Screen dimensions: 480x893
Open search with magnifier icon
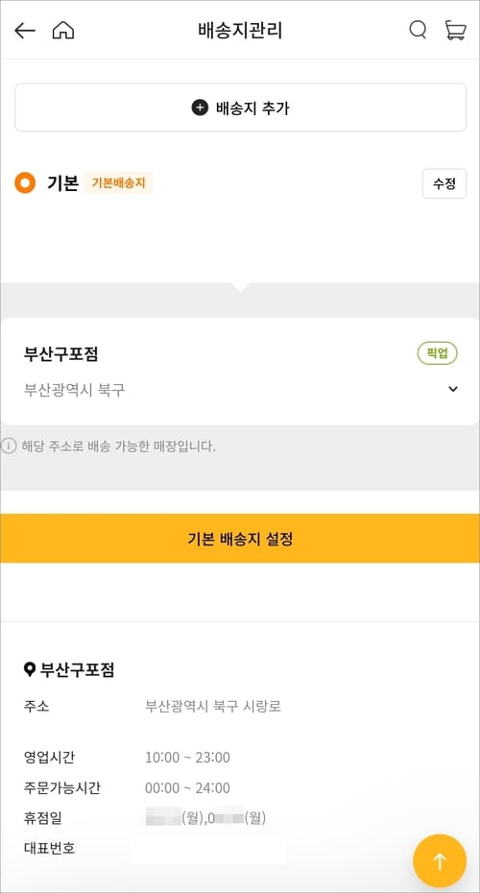[418, 30]
